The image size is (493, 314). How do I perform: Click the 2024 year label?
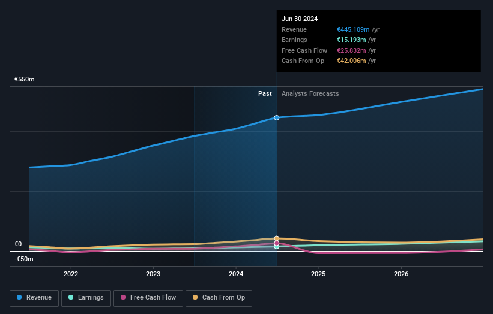click(236, 274)
